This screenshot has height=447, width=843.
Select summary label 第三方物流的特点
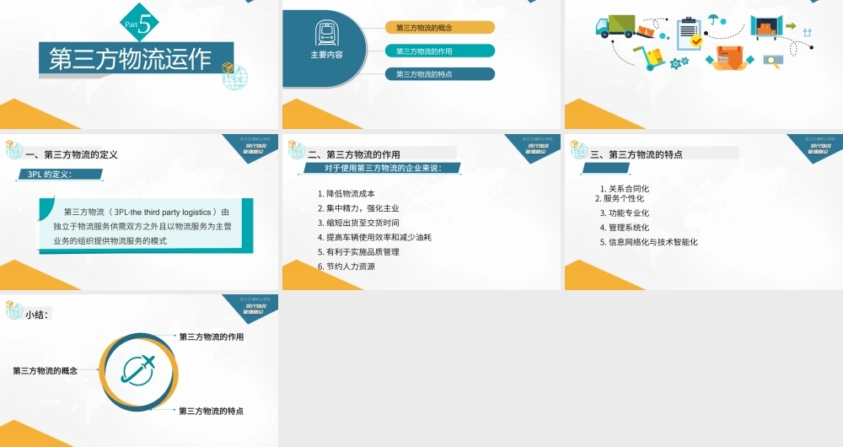[x=212, y=411]
